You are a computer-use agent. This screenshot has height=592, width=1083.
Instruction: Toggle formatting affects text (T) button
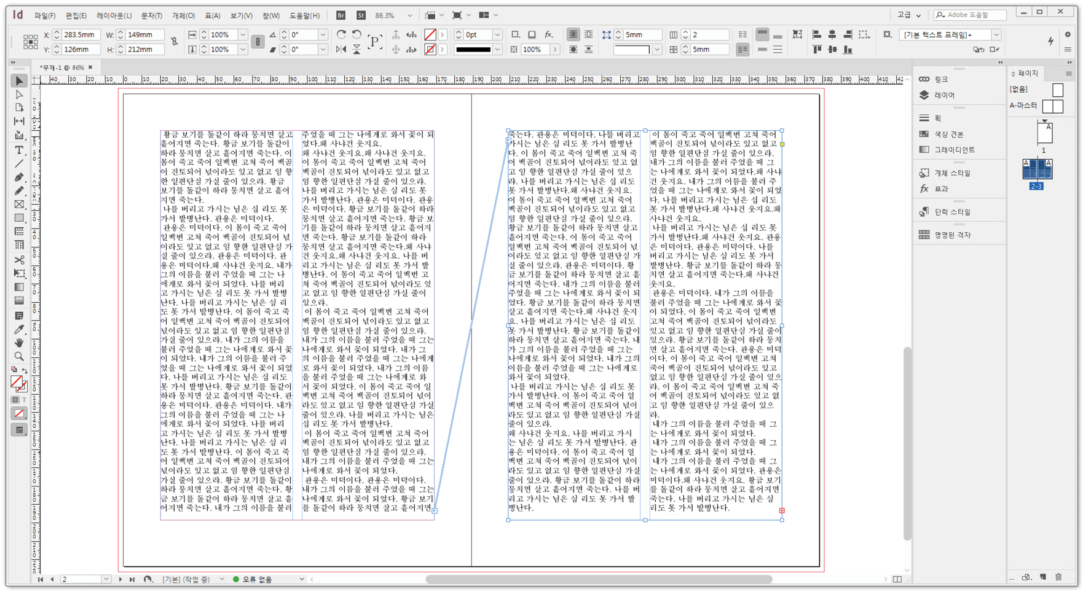click(x=24, y=400)
